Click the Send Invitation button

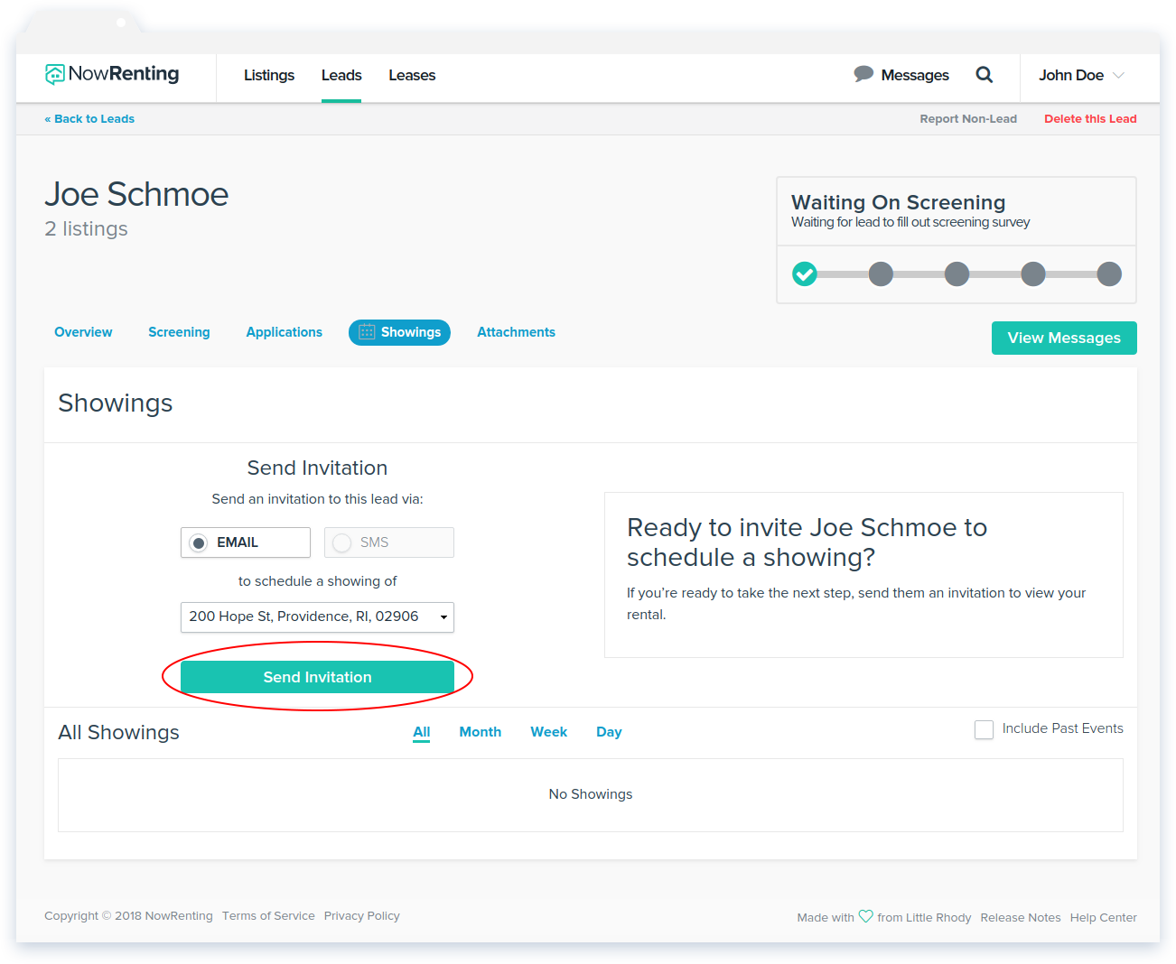(x=317, y=677)
